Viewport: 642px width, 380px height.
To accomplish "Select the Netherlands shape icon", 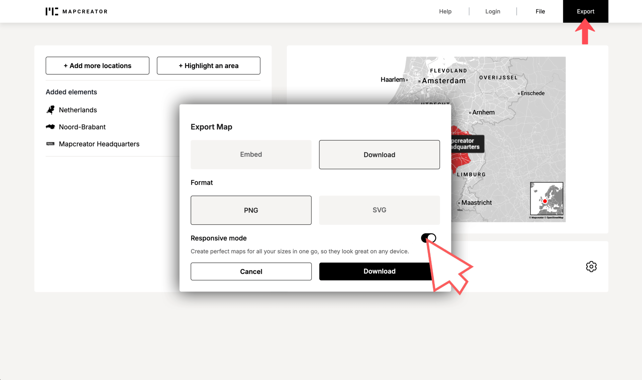I will pos(50,109).
